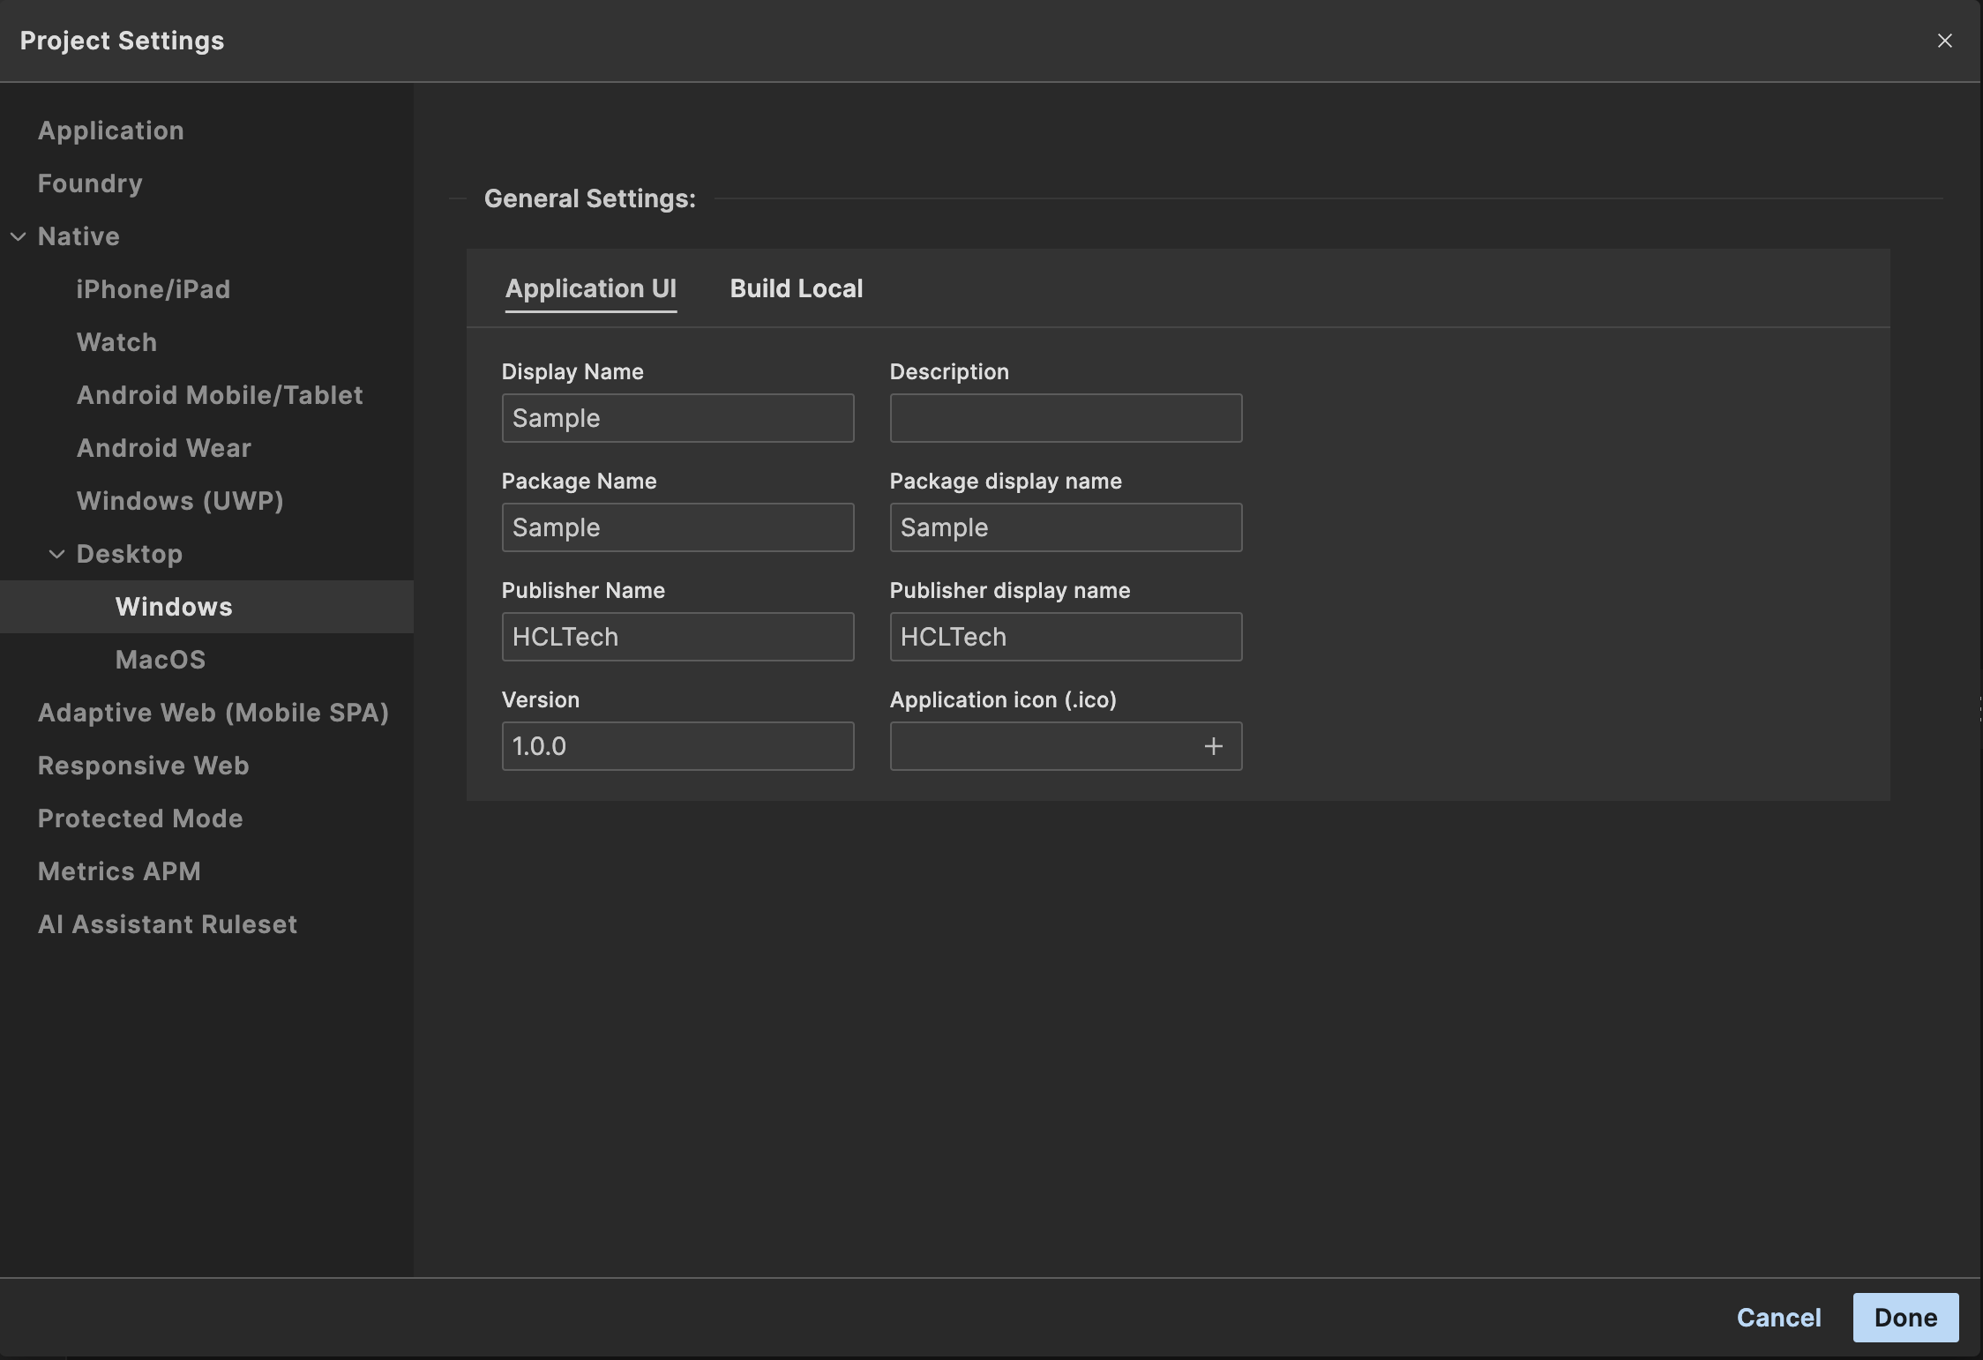Screen dimensions: 1983x1360
Task: Collapse the Desktop subsection chevron
Action: (x=56, y=554)
